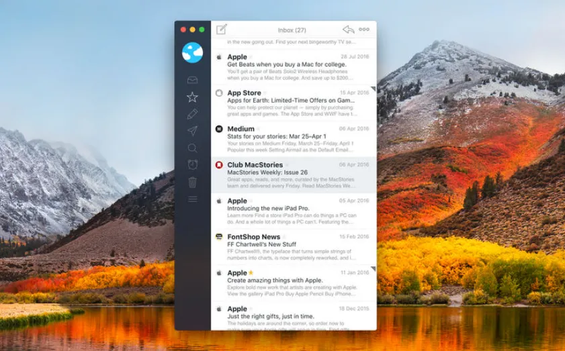Unstar the Apple Create amazing things email
The width and height of the screenshot is (565, 351).
click(x=251, y=272)
